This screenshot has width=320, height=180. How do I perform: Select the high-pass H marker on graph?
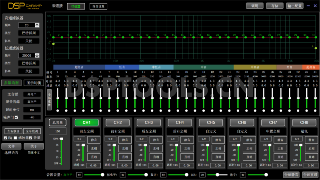(x=53, y=44)
